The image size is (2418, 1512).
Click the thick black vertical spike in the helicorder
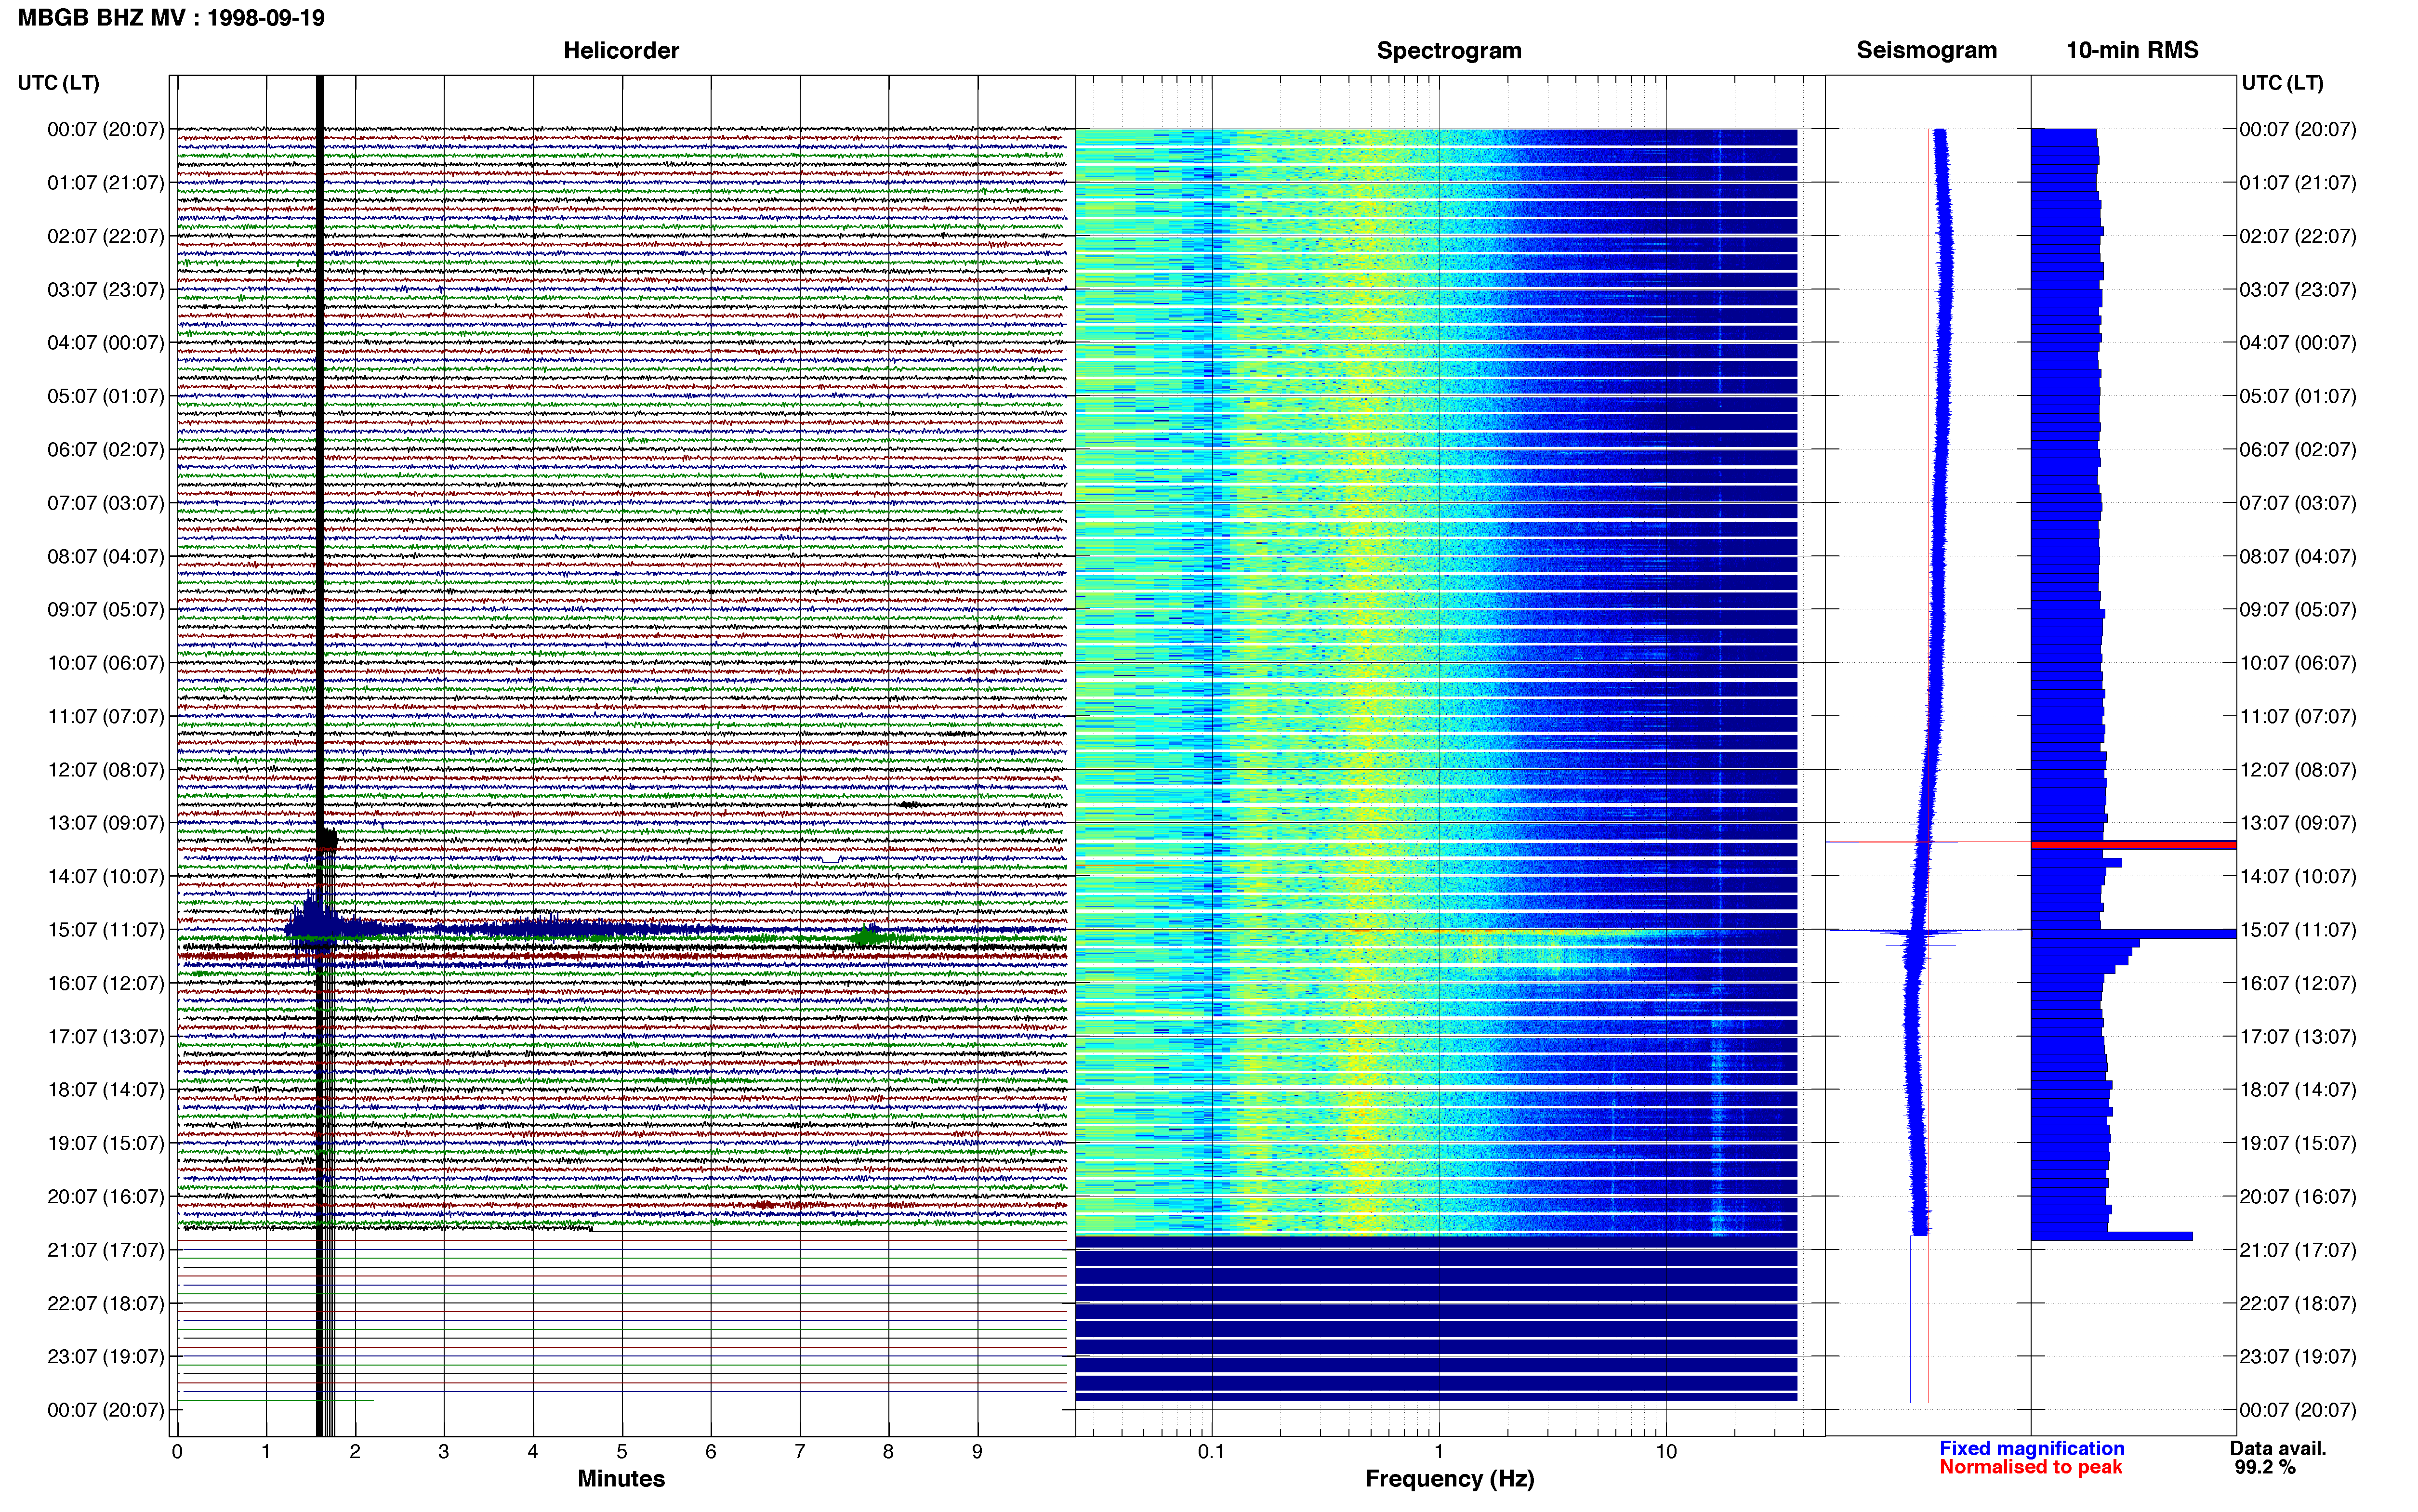[320, 756]
